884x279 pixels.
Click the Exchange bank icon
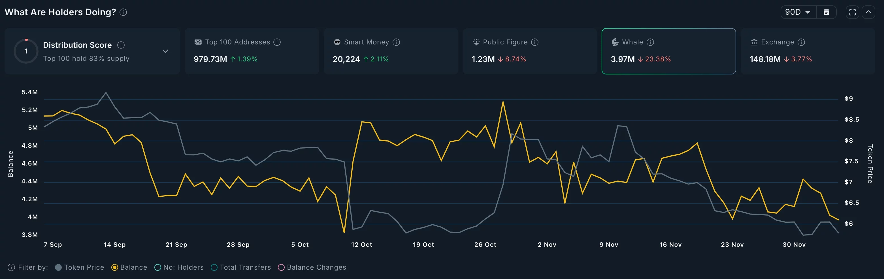pyautogui.click(x=754, y=42)
